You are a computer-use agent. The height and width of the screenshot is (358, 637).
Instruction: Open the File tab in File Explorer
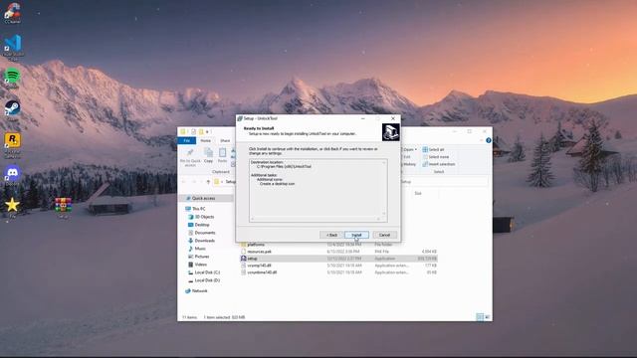click(187, 140)
